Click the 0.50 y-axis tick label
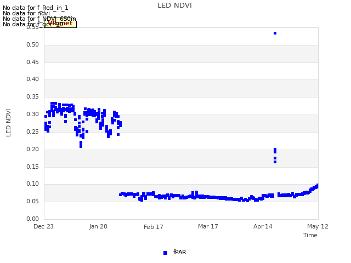 pos(33,44)
